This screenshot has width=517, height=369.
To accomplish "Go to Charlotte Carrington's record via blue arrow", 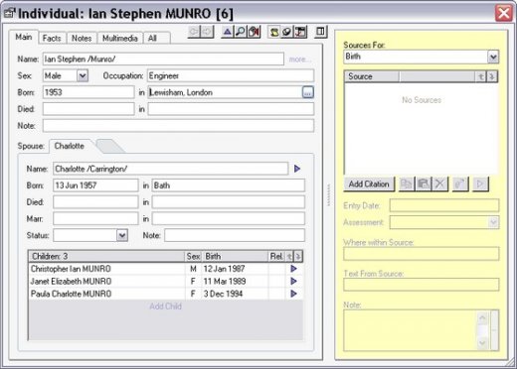I will 297,169.
